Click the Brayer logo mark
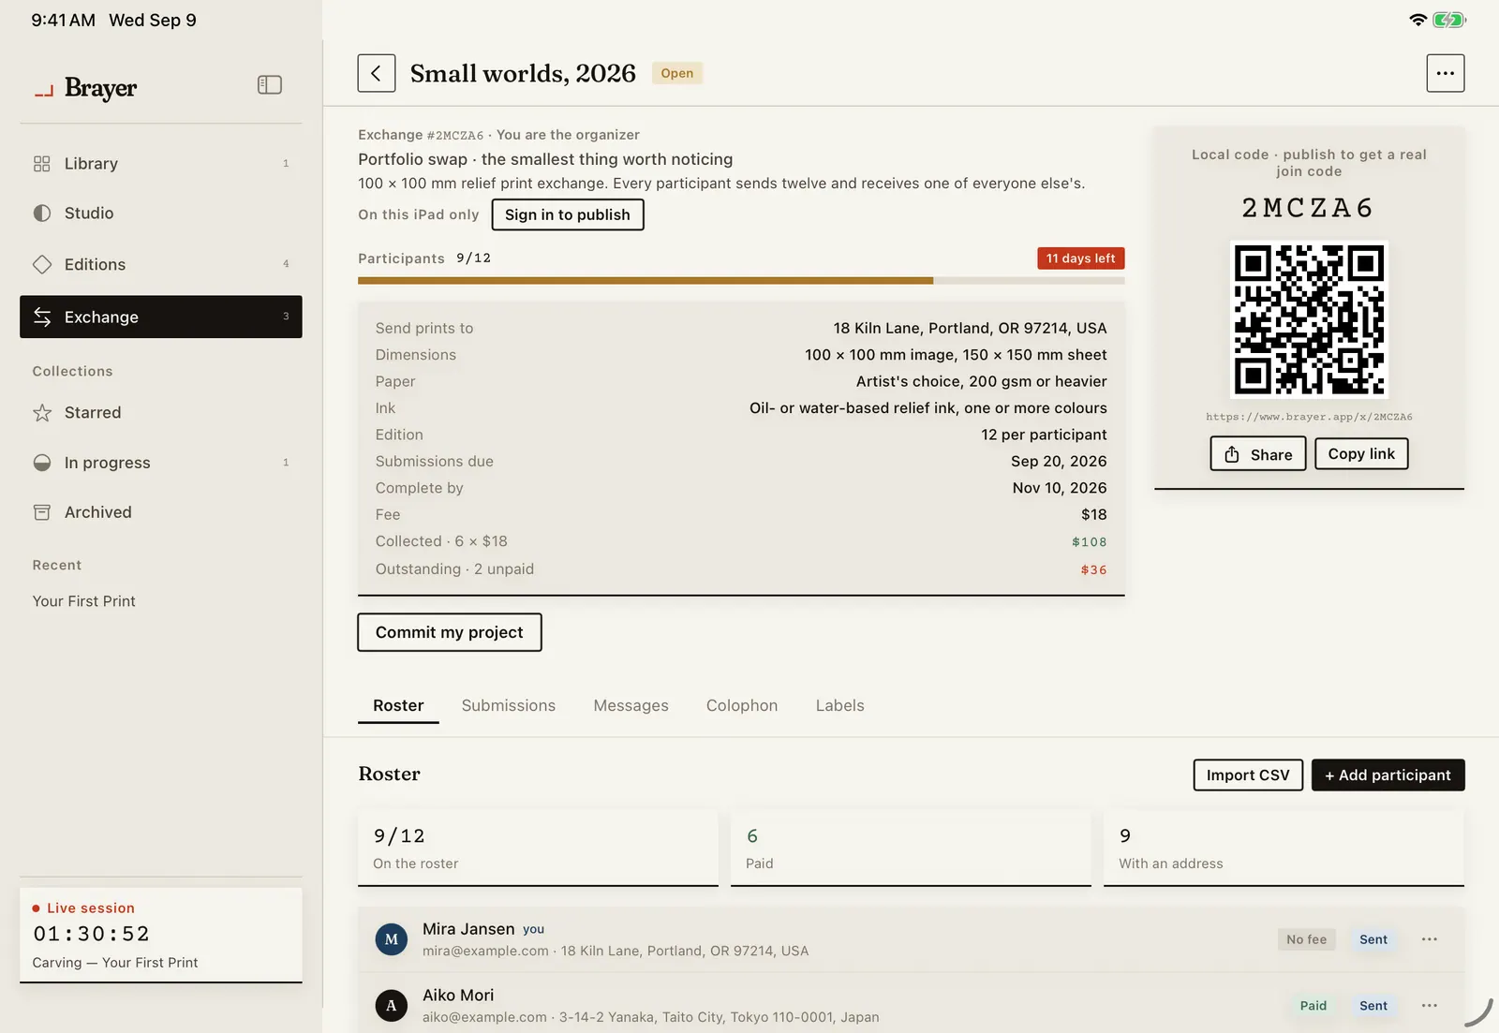The width and height of the screenshot is (1499, 1033). pos(44,91)
